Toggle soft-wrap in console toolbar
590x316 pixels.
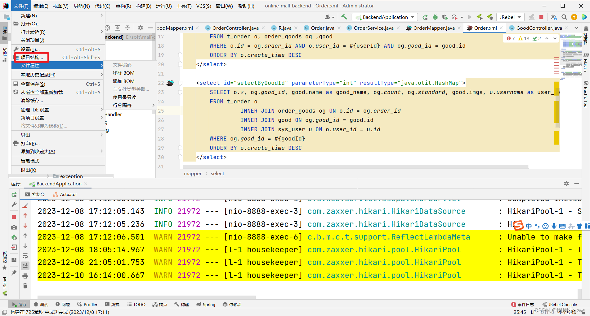tap(25, 256)
